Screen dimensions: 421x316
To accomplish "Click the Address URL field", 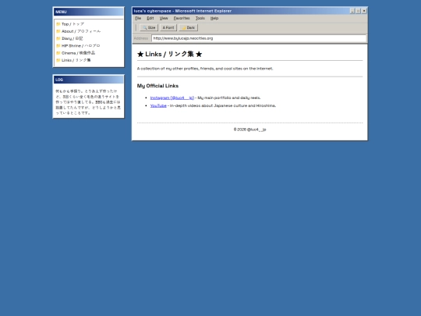I will (259, 38).
